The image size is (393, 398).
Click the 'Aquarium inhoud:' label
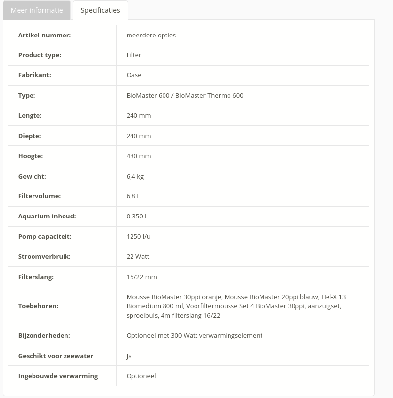pyautogui.click(x=47, y=216)
